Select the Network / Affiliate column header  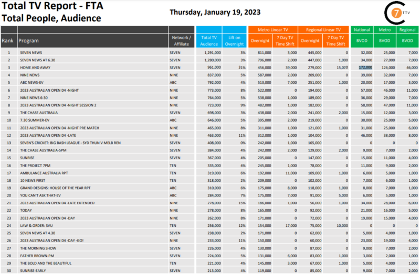[x=181, y=40]
